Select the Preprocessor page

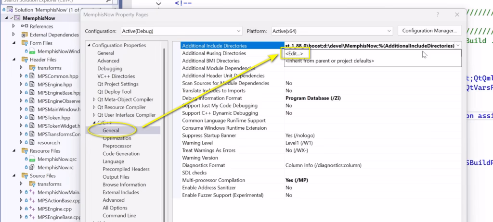point(117,146)
